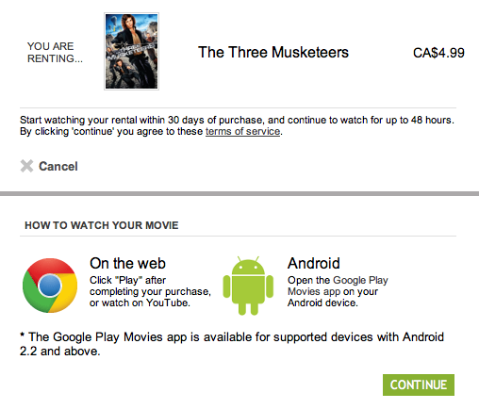Image resolution: width=479 pixels, height=409 pixels.
Task: Click the CA$4.99 rental price
Action: (x=438, y=53)
